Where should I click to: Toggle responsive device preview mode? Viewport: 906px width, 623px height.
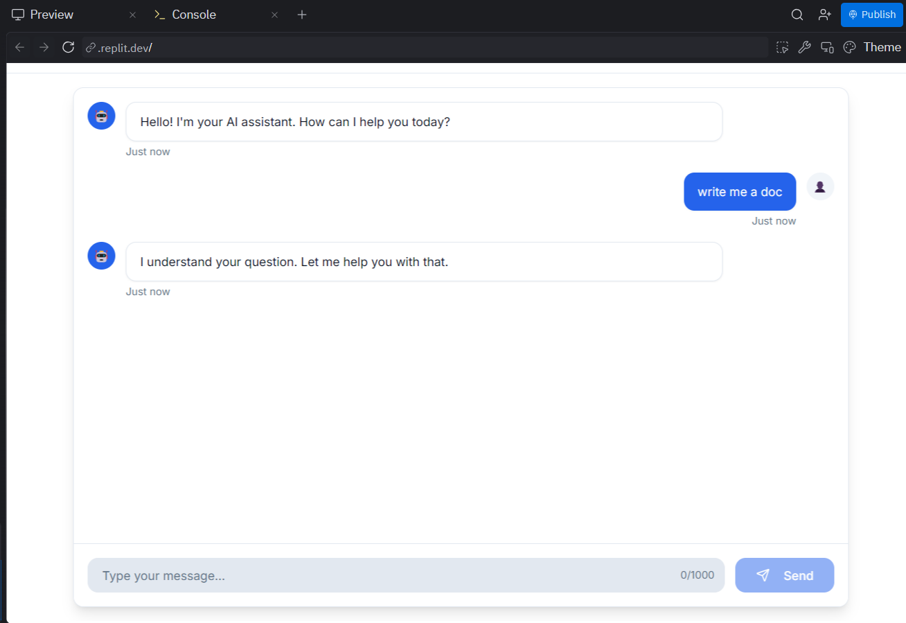pyautogui.click(x=827, y=47)
